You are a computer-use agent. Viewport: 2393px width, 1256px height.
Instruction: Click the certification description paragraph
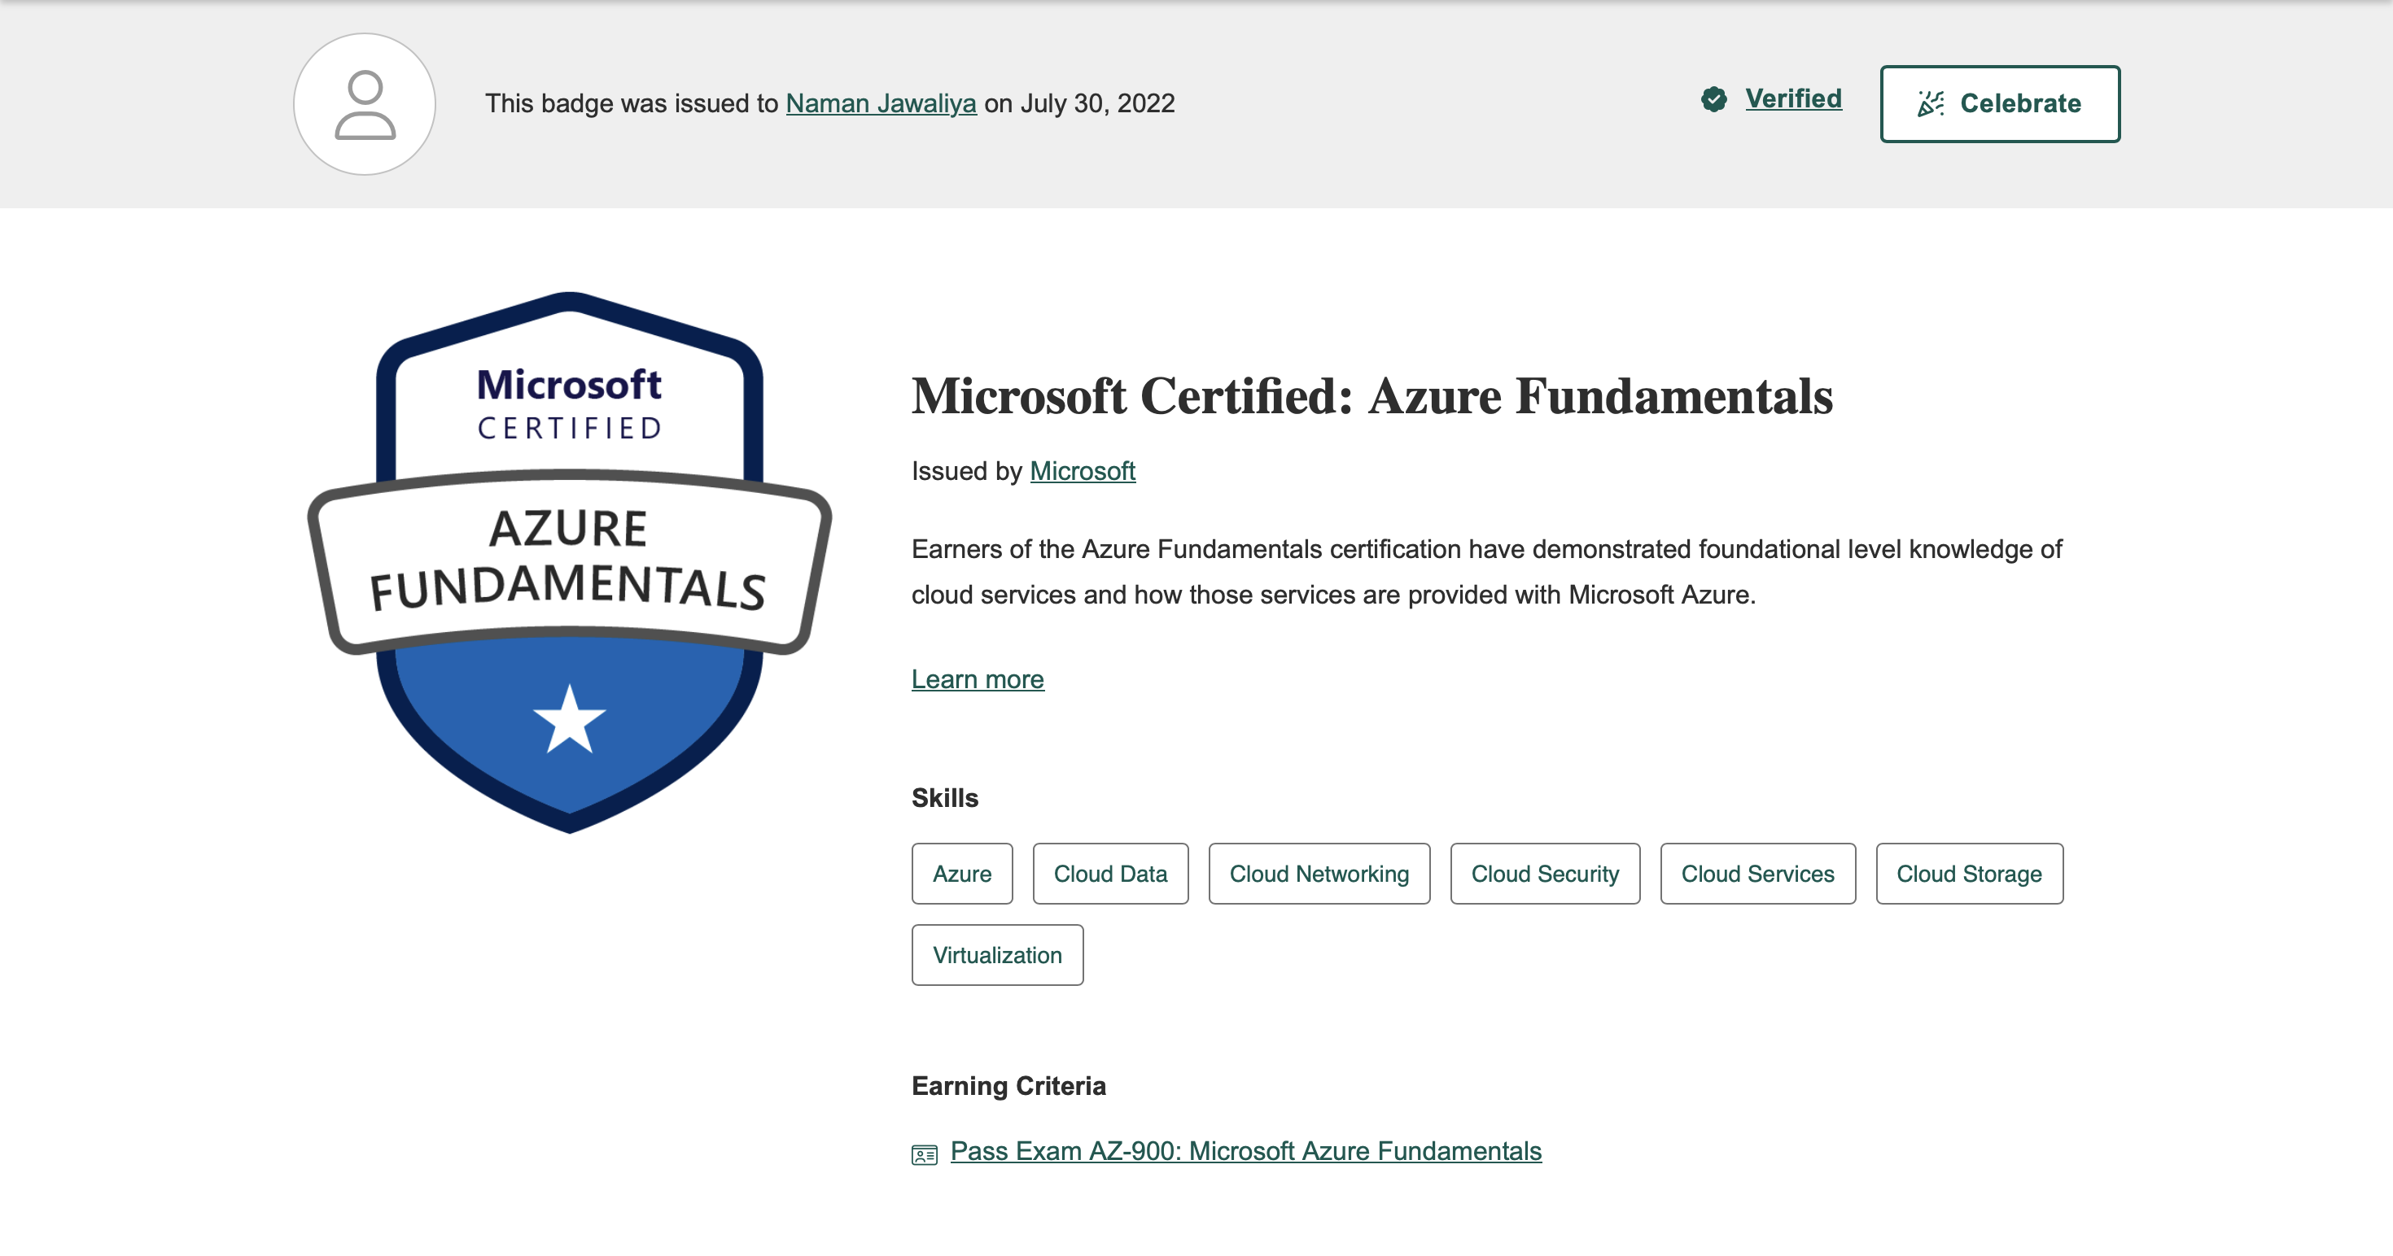click(1486, 572)
